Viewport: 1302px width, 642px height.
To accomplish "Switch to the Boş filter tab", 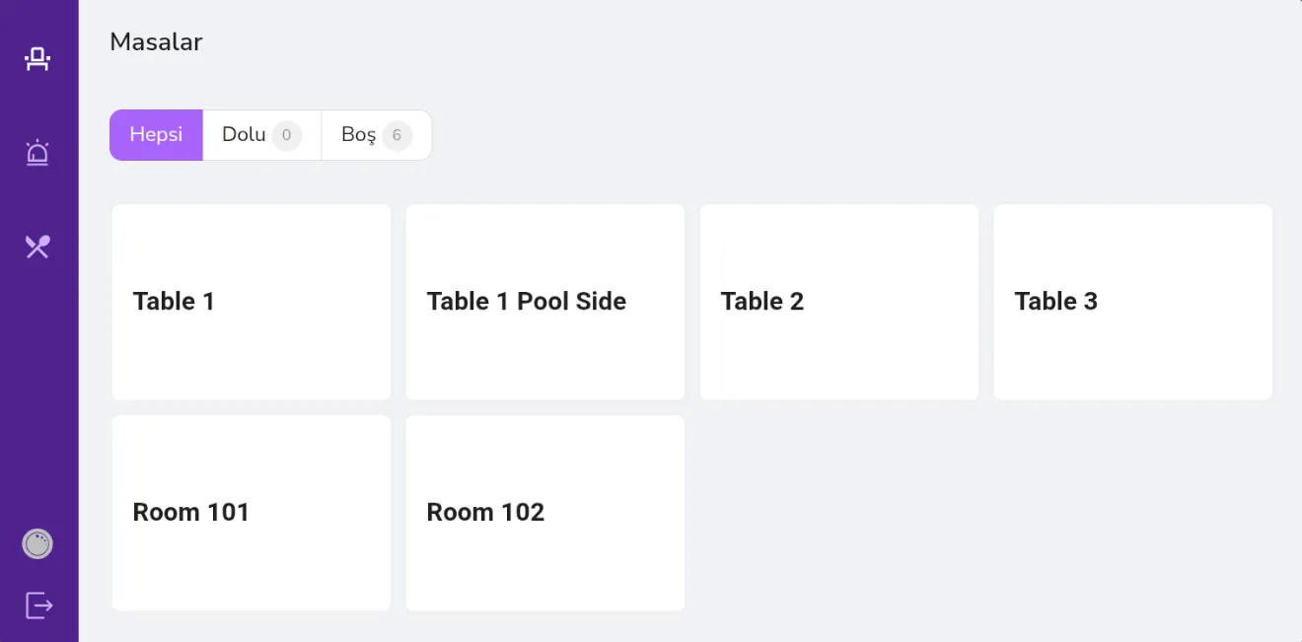I will point(377,135).
